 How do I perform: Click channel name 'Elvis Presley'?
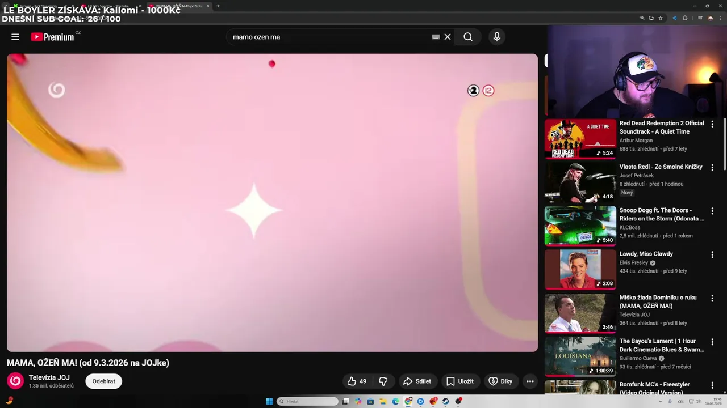634,263
